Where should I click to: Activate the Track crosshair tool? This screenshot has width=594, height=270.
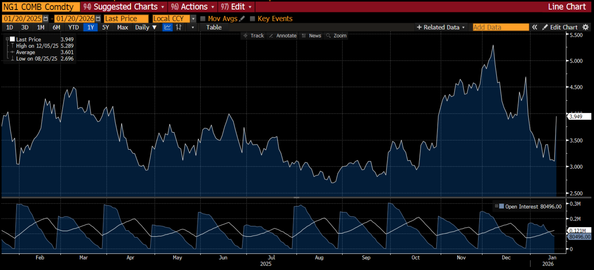click(x=254, y=36)
